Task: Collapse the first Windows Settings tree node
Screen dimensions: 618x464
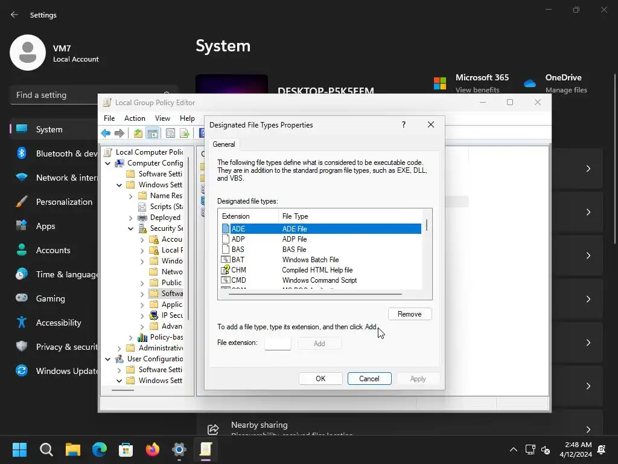Action: point(119,185)
